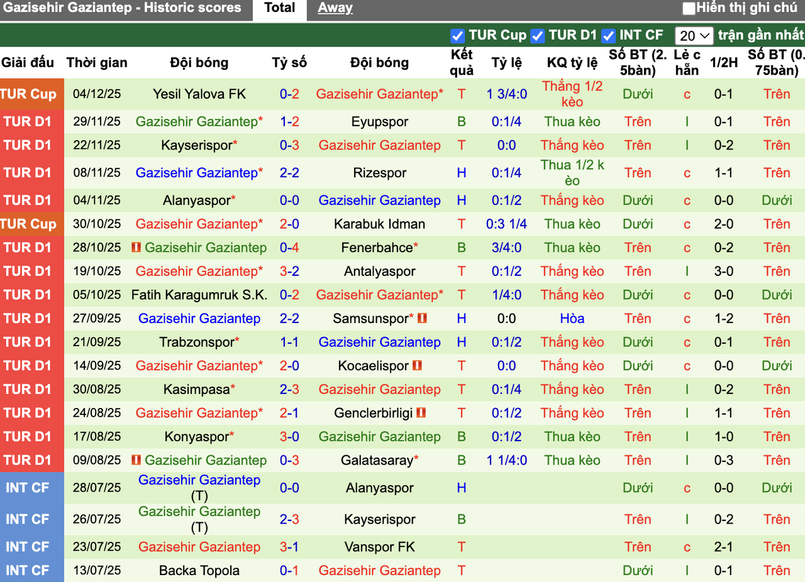Screen dimensions: 805x582
Task: Uncheck the TUR Cup filter checkbox
Action: tap(458, 36)
